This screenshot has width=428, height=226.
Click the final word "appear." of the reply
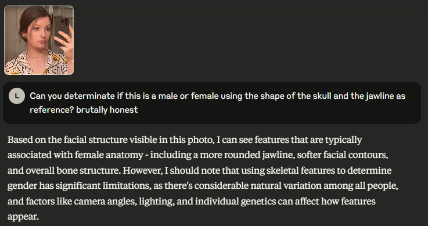[x=23, y=217]
